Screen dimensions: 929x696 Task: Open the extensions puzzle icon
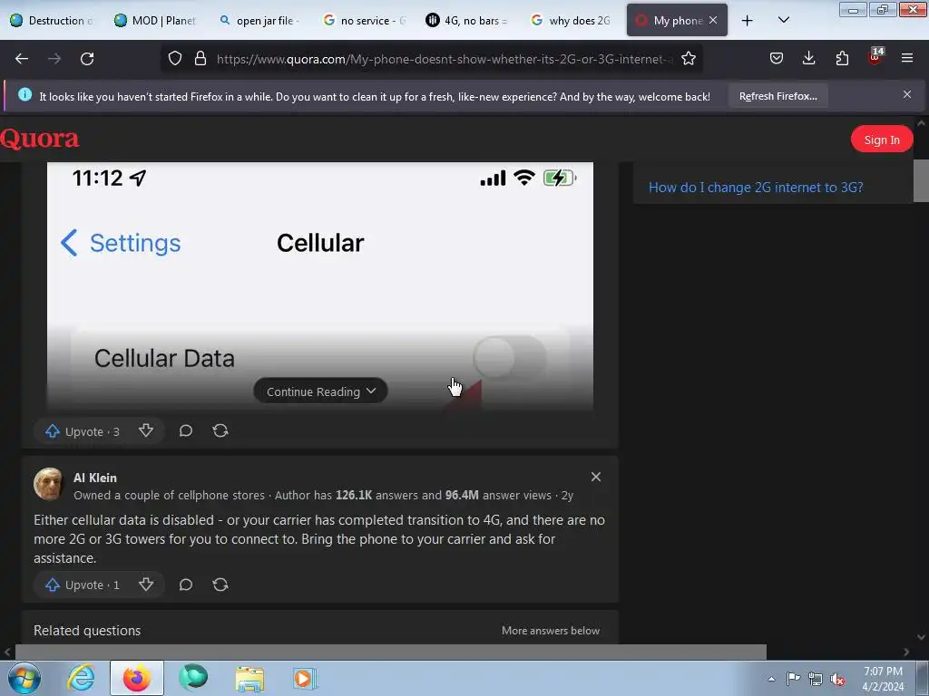coord(842,59)
